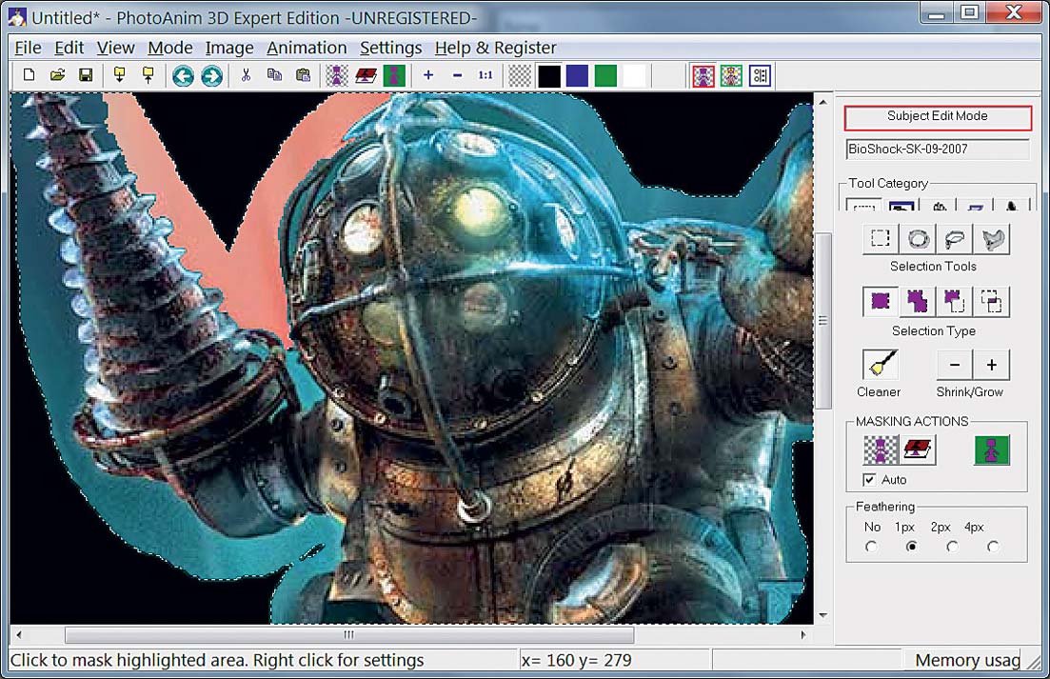Click the vertical scrollbar down arrow
This screenshot has width=1050, height=679.
823,615
